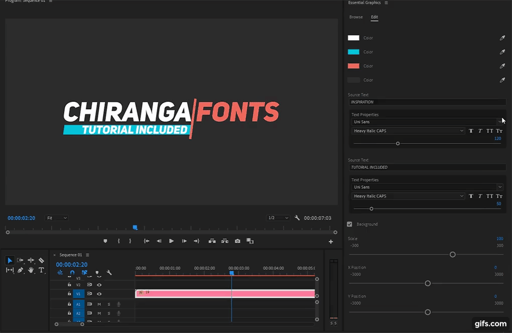
Task: Open timeline display settings wrench
Action: [x=109, y=272]
